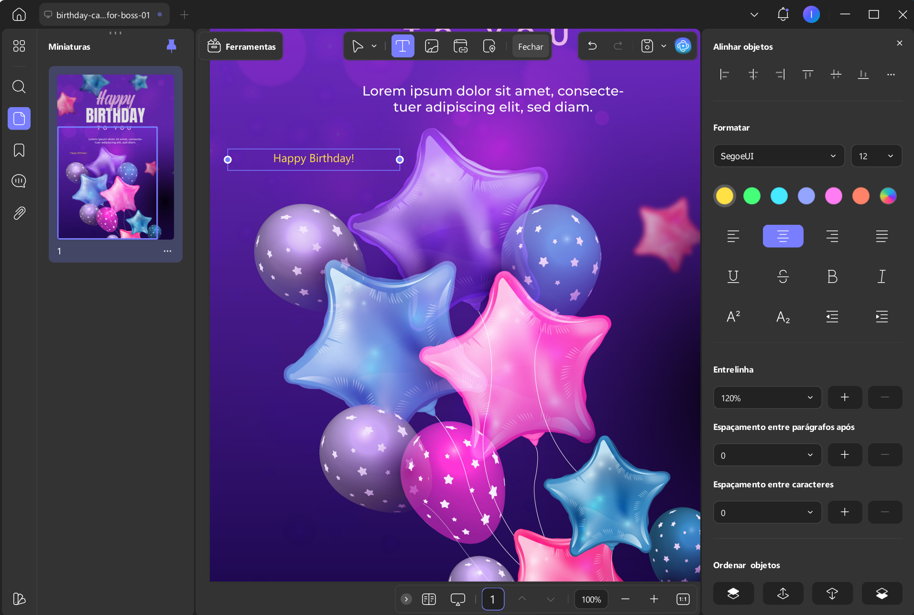The width and height of the screenshot is (914, 615).
Task: Expand the SegoeUI font dropdown
Action: click(x=779, y=156)
